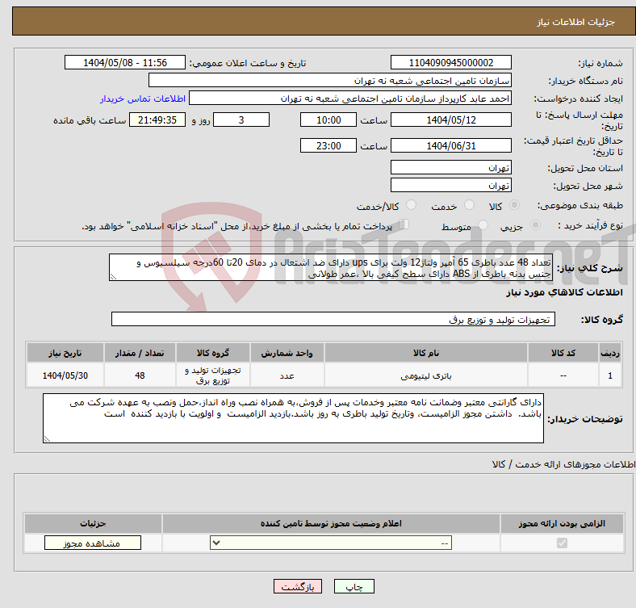Choose the متوسط purchase type radio
Image resolution: width=636 pixels, height=608 pixels.
[x=483, y=226]
